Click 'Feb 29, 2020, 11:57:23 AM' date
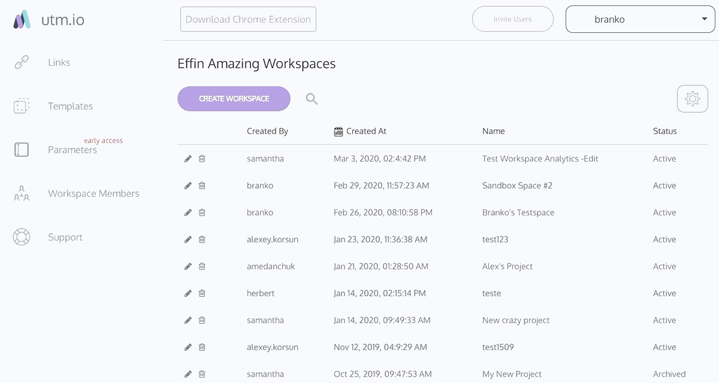Viewport: 719px width, 383px height. pos(381,186)
